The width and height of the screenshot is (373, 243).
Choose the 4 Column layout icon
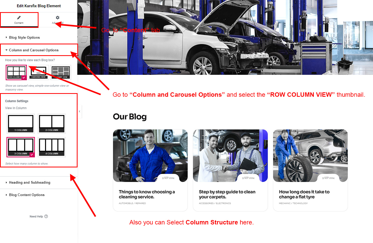tap(52, 147)
